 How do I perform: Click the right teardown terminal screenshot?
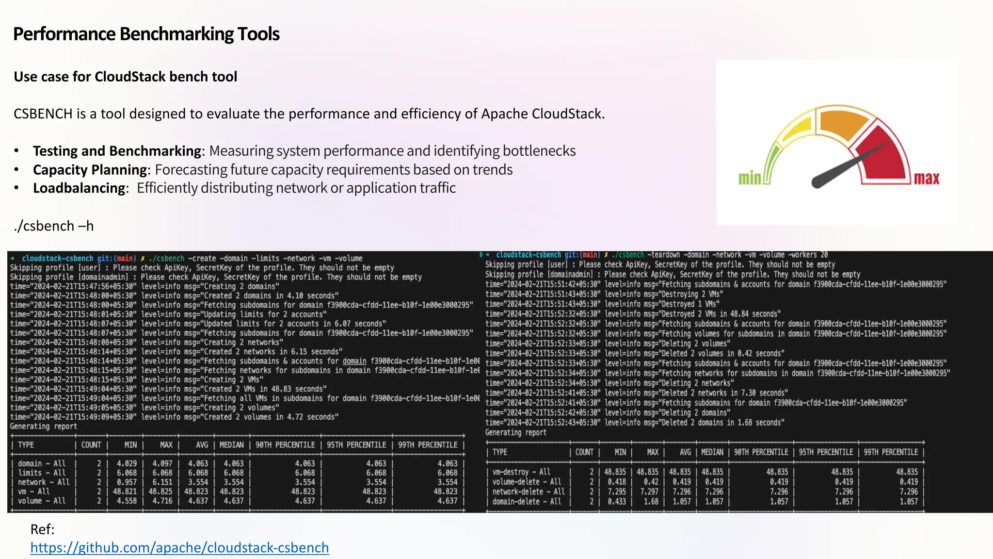(x=737, y=382)
